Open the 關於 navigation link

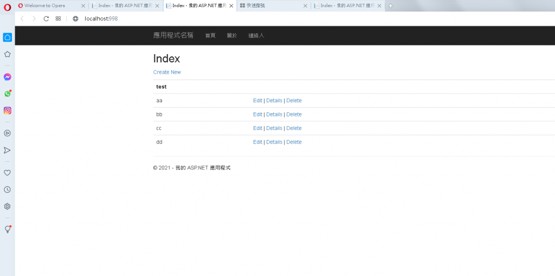coord(232,36)
